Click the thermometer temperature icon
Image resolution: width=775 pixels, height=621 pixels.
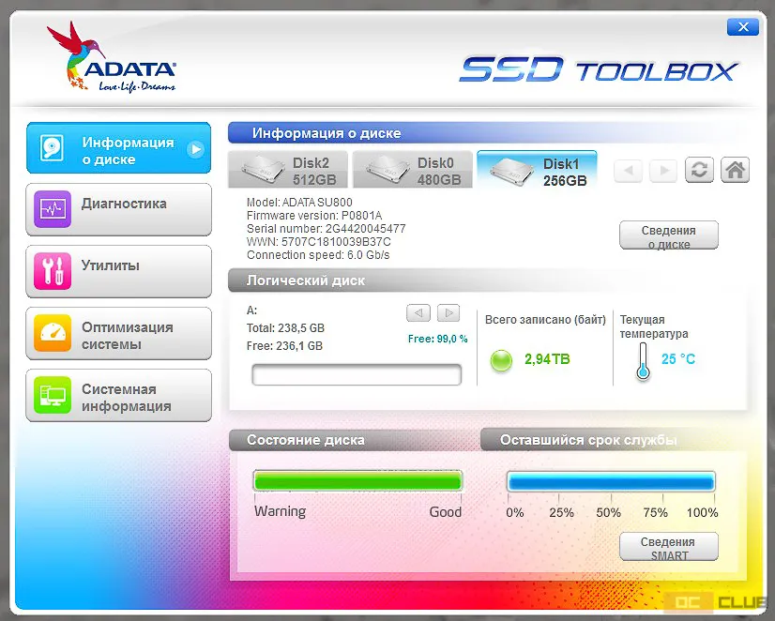click(x=643, y=362)
